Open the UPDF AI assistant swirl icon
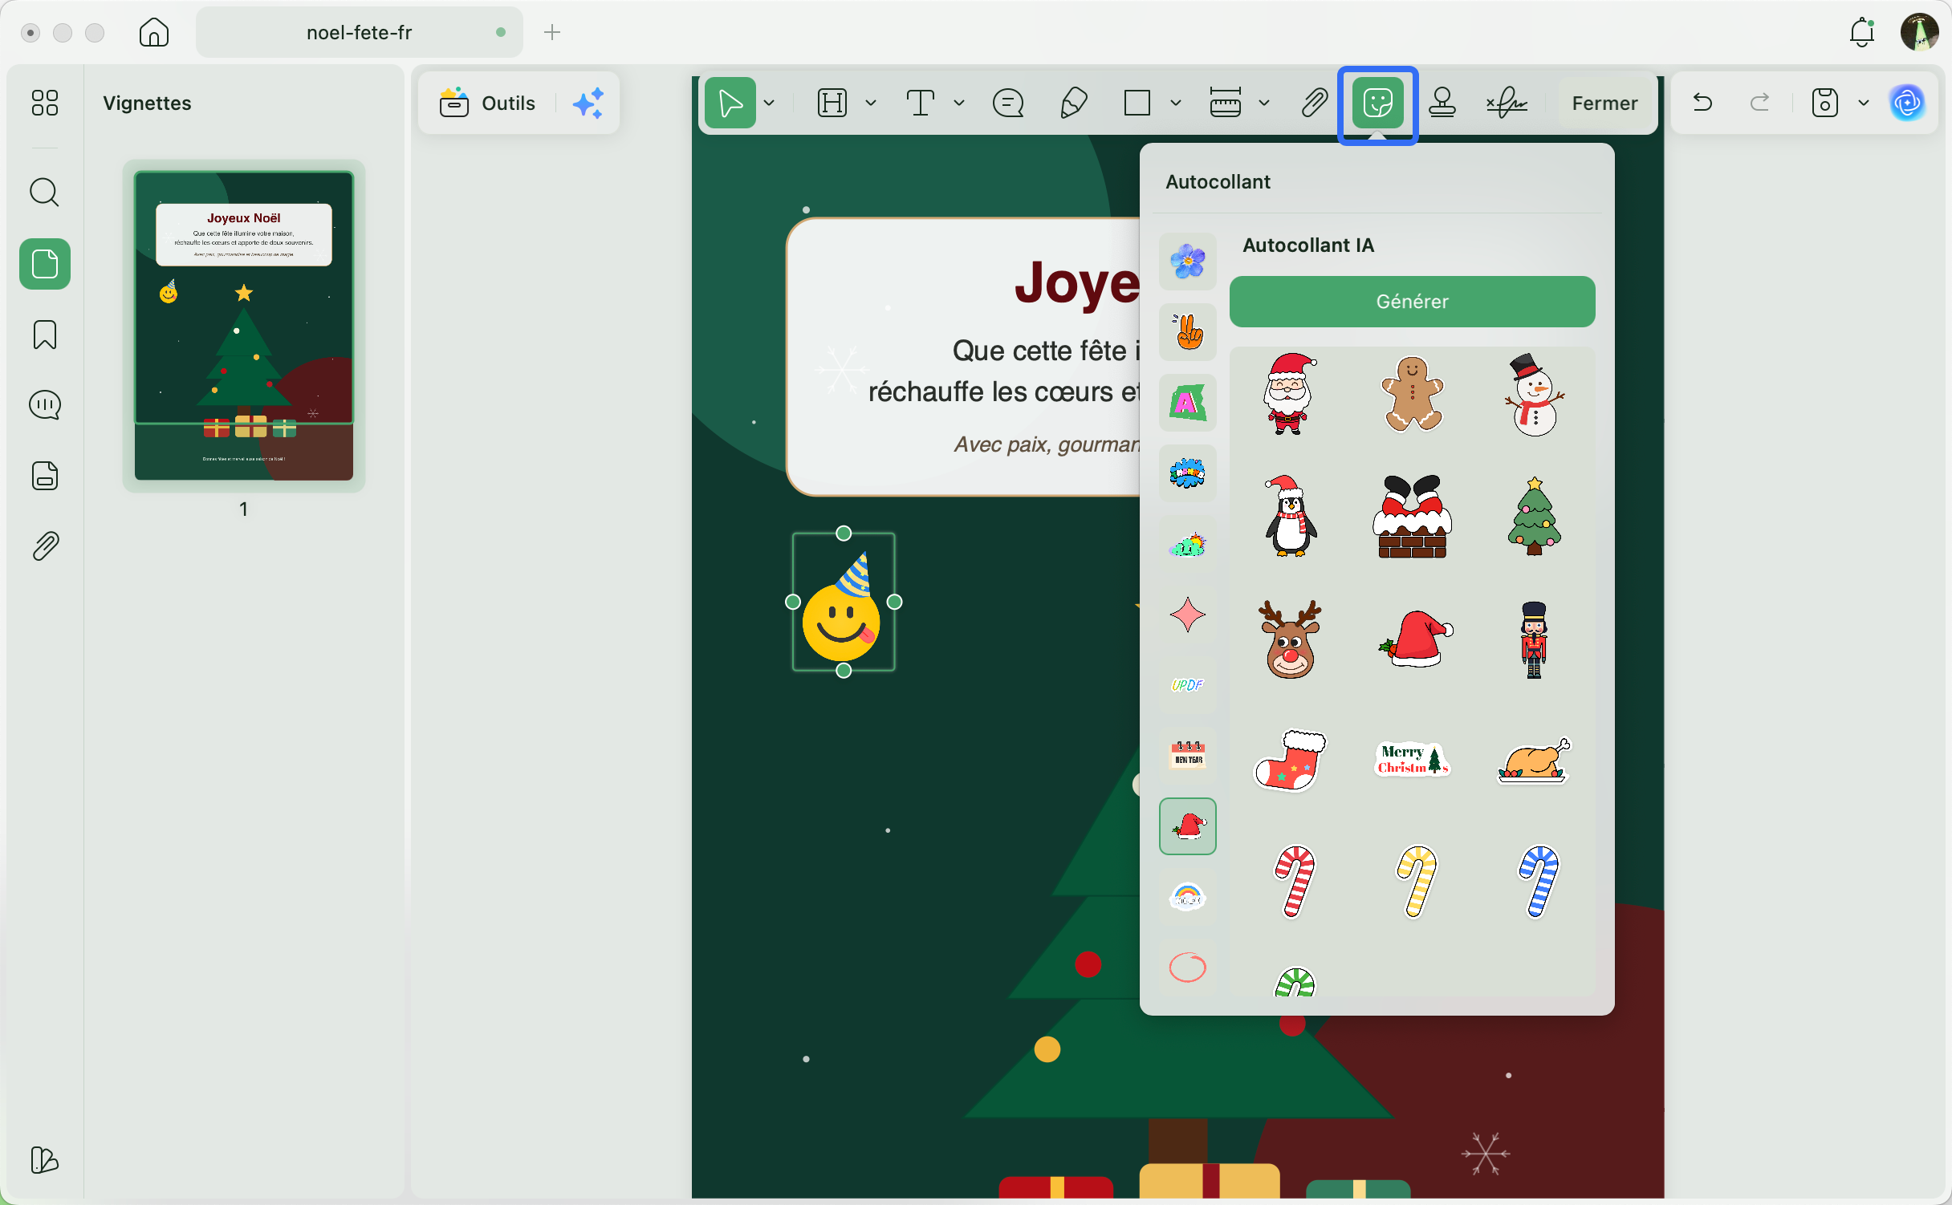 (1908, 103)
